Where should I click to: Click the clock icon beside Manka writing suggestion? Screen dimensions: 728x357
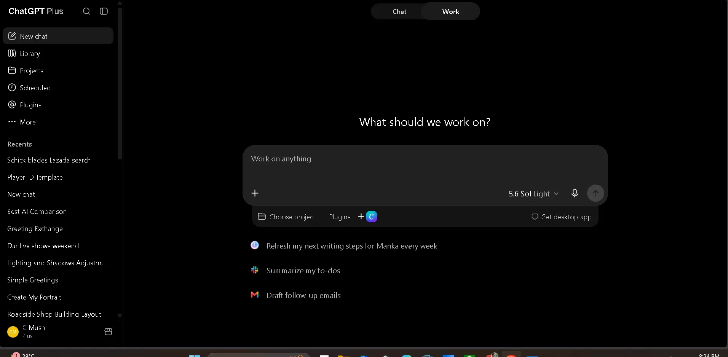point(255,245)
